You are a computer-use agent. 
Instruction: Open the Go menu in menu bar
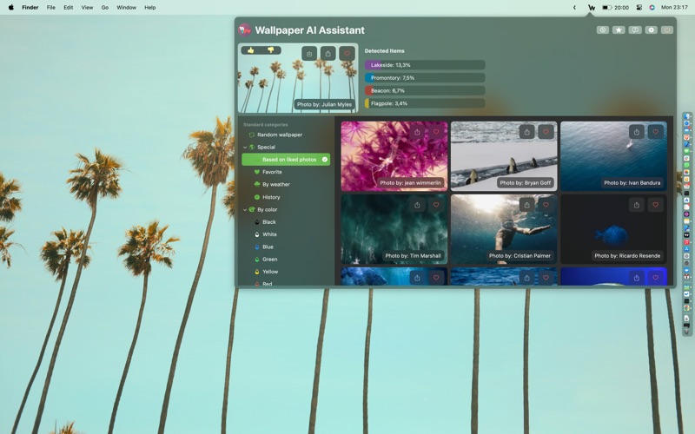click(105, 7)
